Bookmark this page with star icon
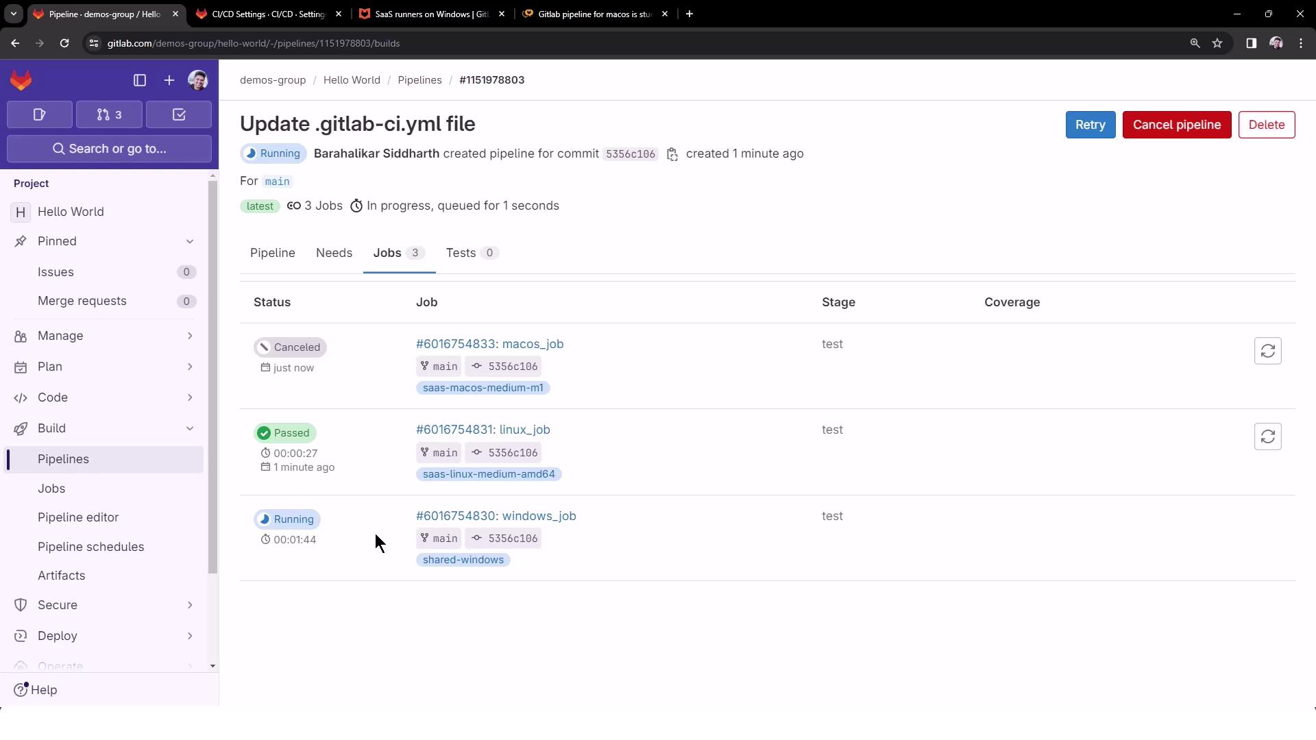The height and width of the screenshot is (740, 1316). (1217, 43)
